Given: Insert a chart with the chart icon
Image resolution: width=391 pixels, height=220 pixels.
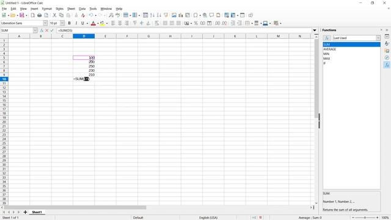Looking at the screenshot, I should click(181, 15).
